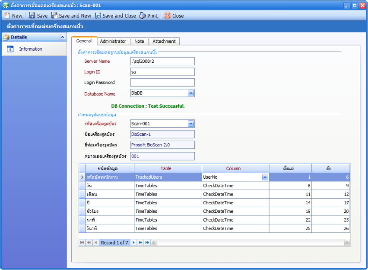This screenshot has width=368, height=270.
Task: Click the New document toolbar icon
Action: coord(7,16)
